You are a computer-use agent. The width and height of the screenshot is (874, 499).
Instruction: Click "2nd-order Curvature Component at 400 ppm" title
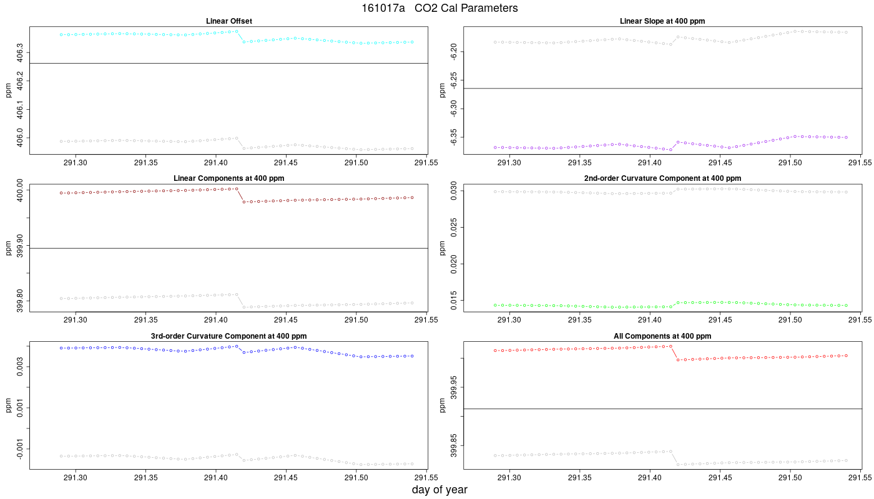(662, 178)
